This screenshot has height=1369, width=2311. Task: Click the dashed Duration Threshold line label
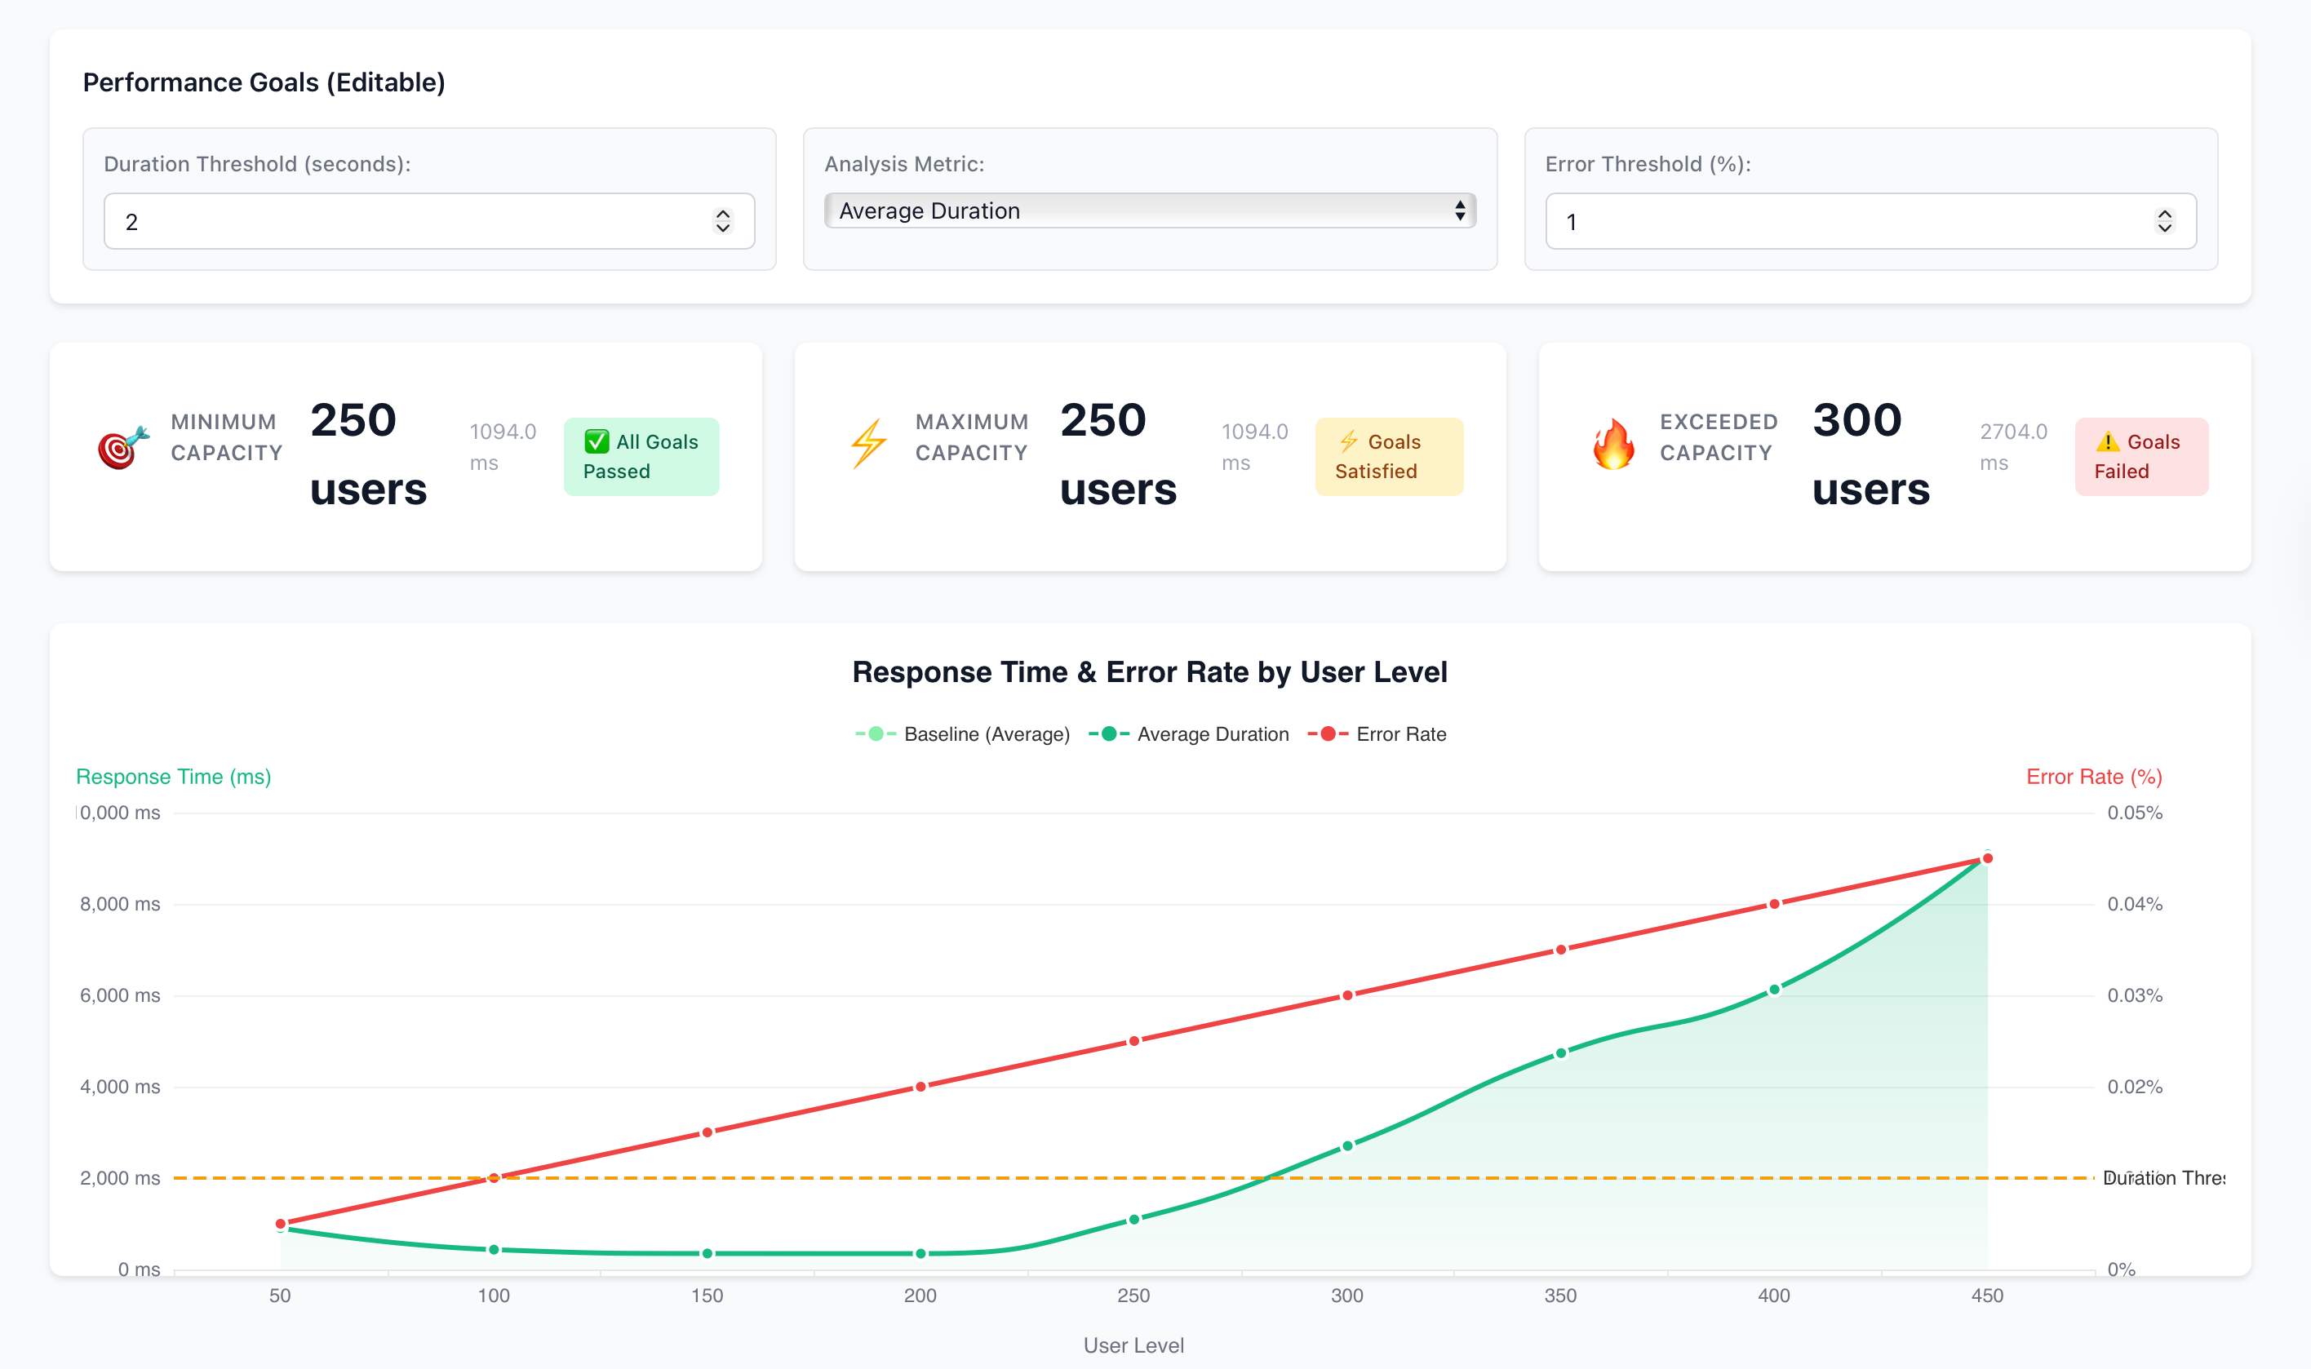coord(2162,1178)
